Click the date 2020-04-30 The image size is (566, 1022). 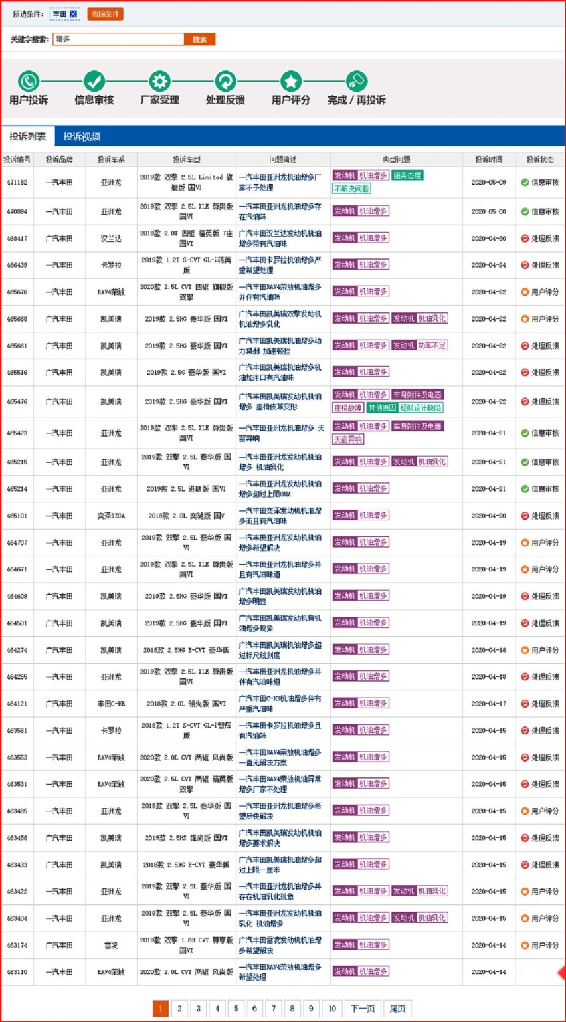point(488,238)
